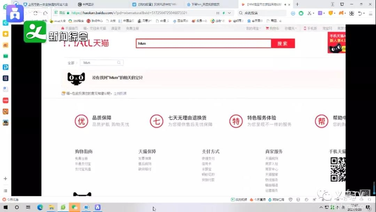Click the plus icon at sidebar bottom

(5, 179)
